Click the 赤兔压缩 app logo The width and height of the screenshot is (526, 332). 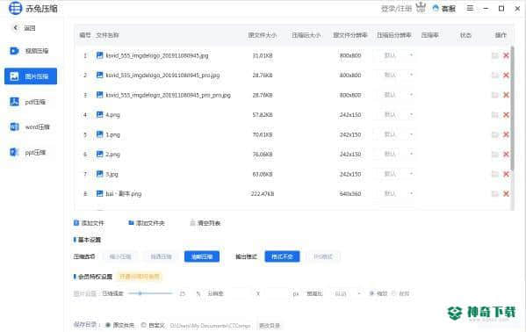click(x=15, y=8)
